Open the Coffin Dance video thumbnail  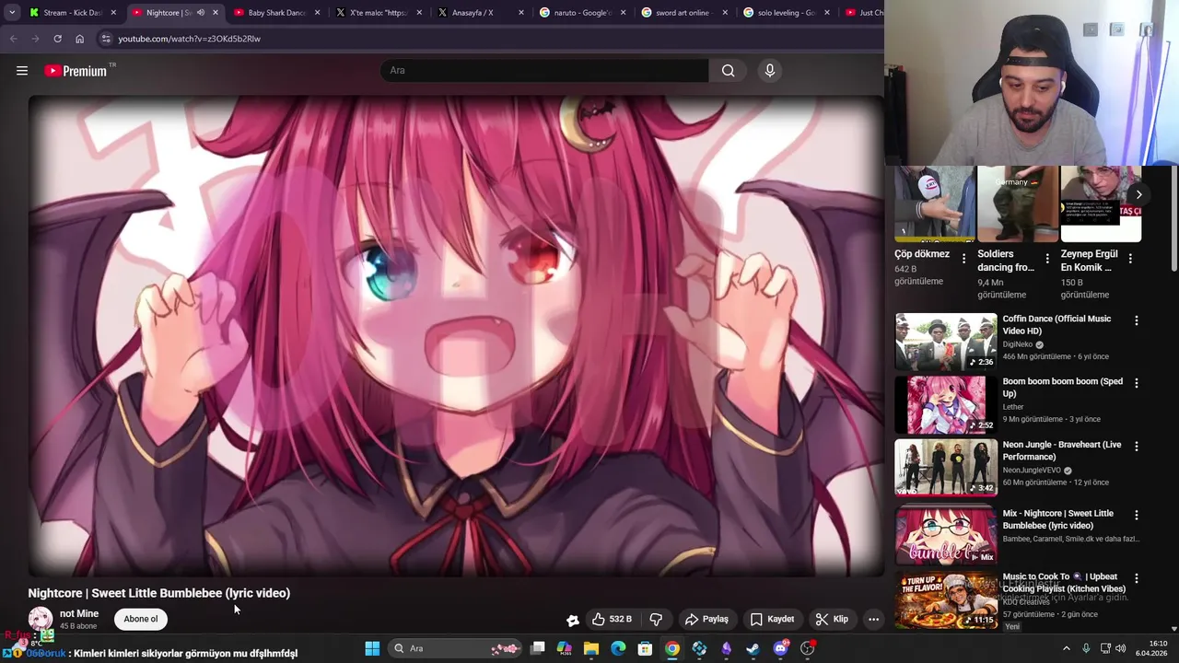click(946, 342)
